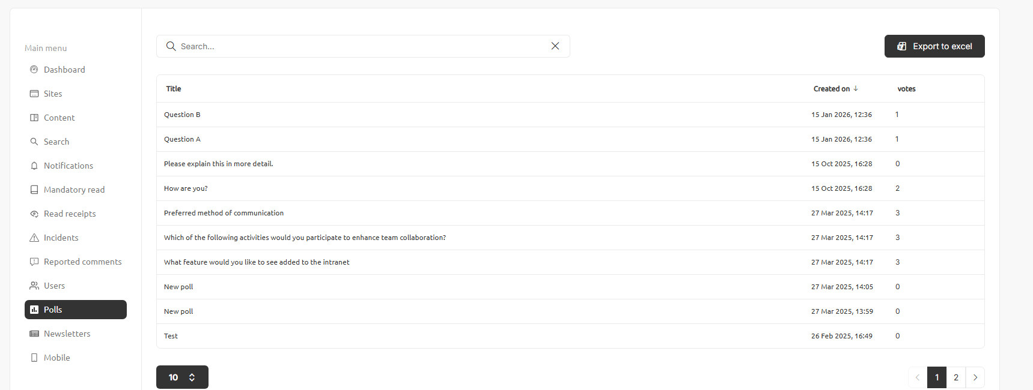Open the rows-per-page selector showing 10
The height and width of the screenshot is (390, 1033).
coord(182,377)
